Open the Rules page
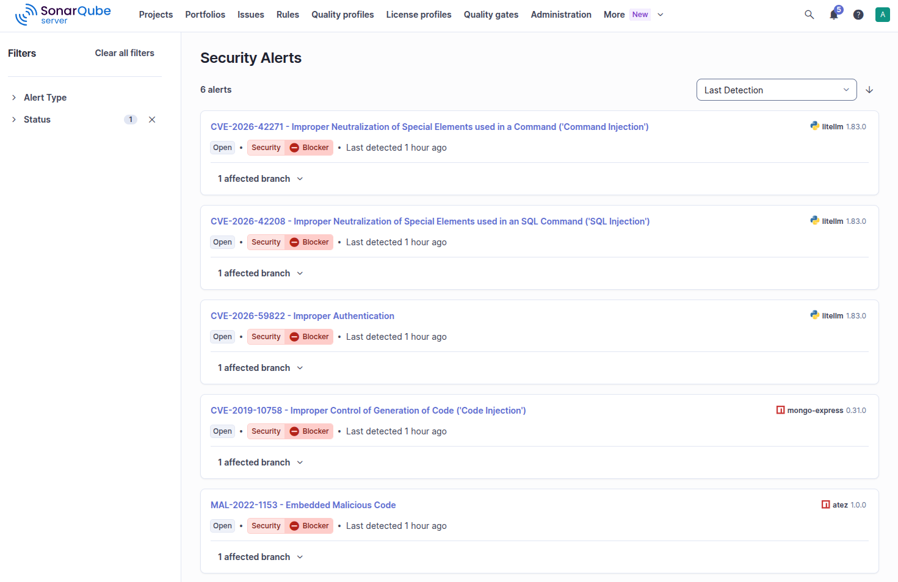Image resolution: width=898 pixels, height=582 pixels. pyautogui.click(x=288, y=15)
